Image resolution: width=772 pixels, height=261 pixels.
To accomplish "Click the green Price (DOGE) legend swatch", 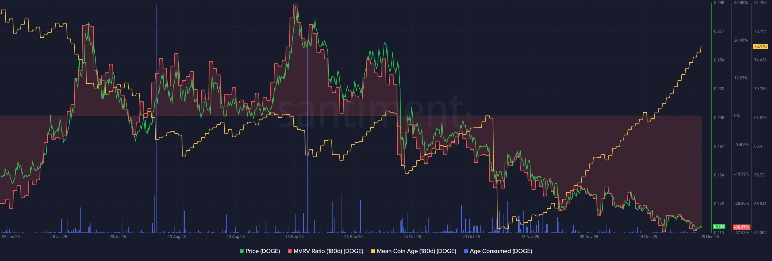I will tap(242, 251).
